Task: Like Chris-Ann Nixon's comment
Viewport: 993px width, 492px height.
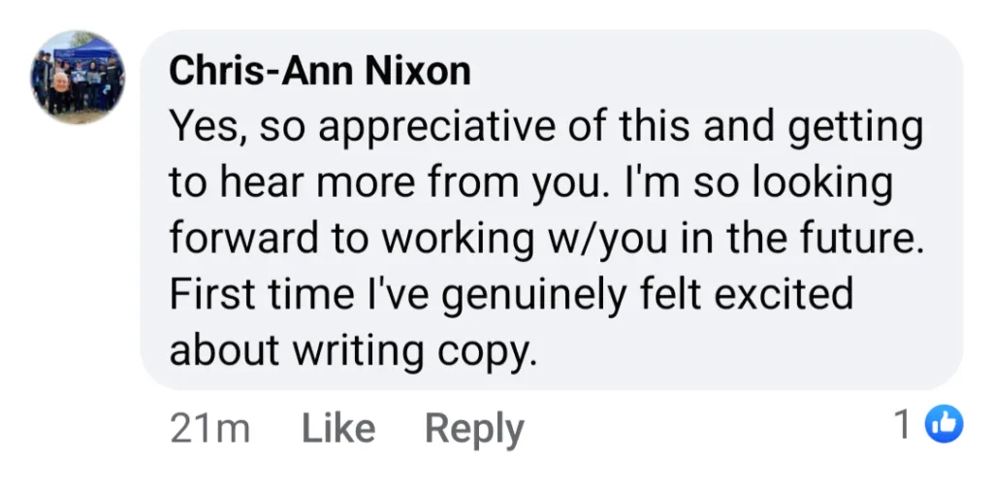Action: click(x=337, y=428)
